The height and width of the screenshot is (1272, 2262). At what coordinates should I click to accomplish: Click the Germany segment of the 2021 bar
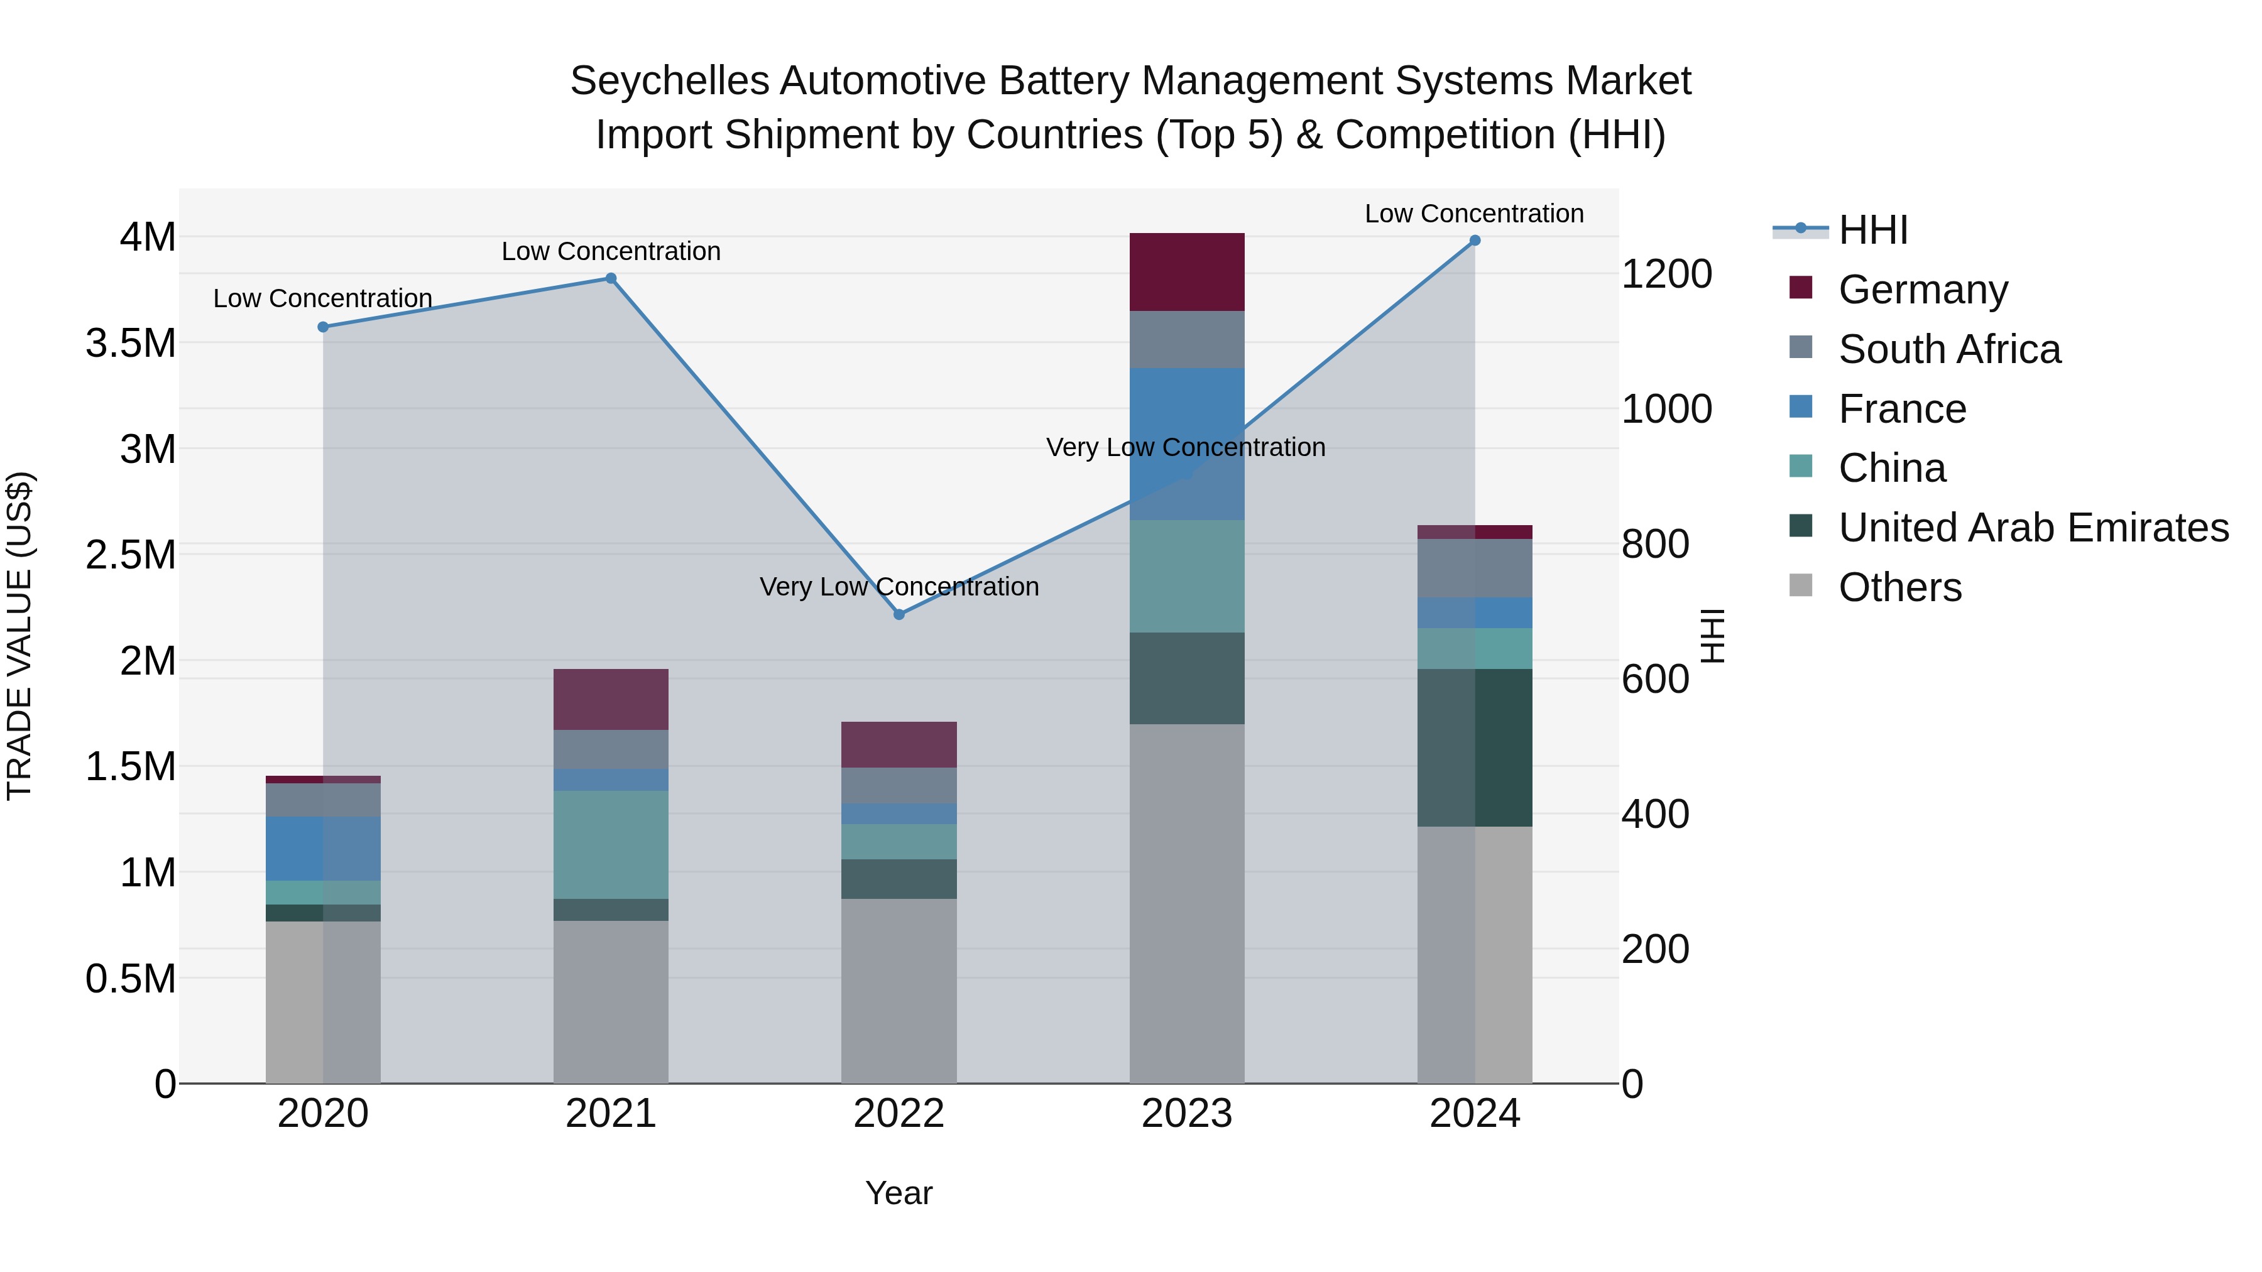[x=611, y=700]
